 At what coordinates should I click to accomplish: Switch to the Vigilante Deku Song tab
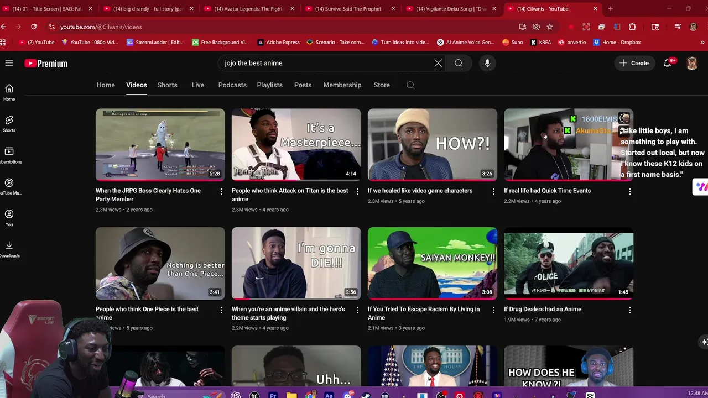click(451, 8)
